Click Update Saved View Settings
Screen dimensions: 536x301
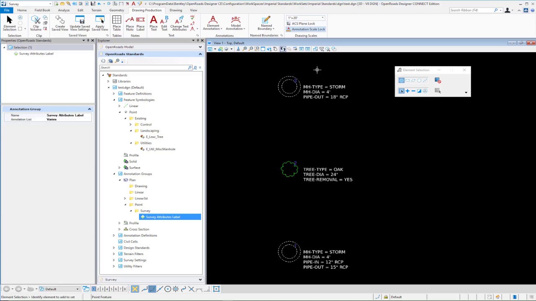(x=80, y=23)
